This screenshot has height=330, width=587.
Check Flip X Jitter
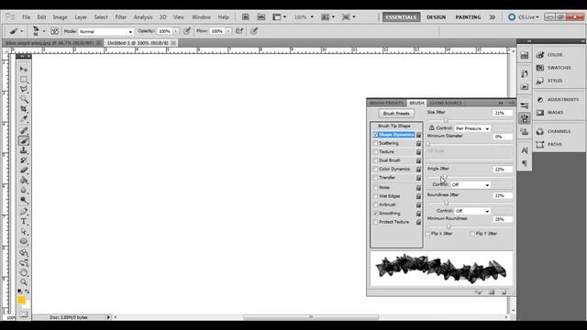coord(428,234)
